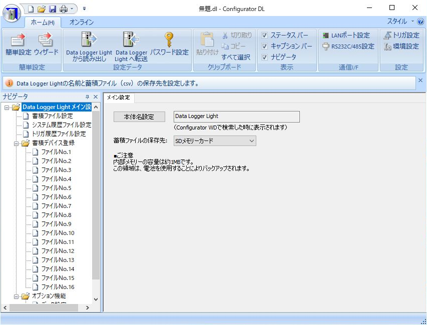
Task: Click メイン設定 tab
Action: click(119, 97)
